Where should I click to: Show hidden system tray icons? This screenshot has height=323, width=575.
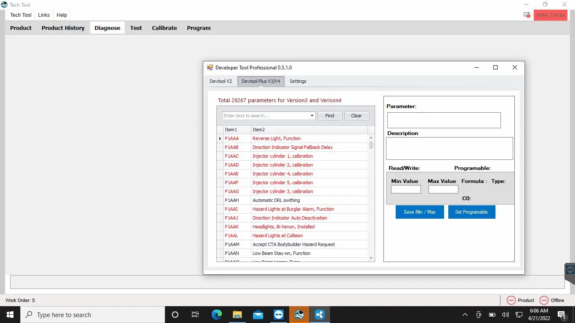(465, 315)
